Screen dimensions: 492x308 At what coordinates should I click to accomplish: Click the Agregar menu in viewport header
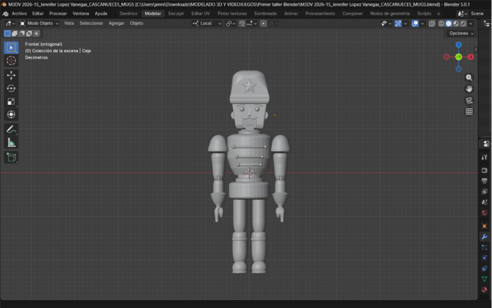[x=116, y=23]
